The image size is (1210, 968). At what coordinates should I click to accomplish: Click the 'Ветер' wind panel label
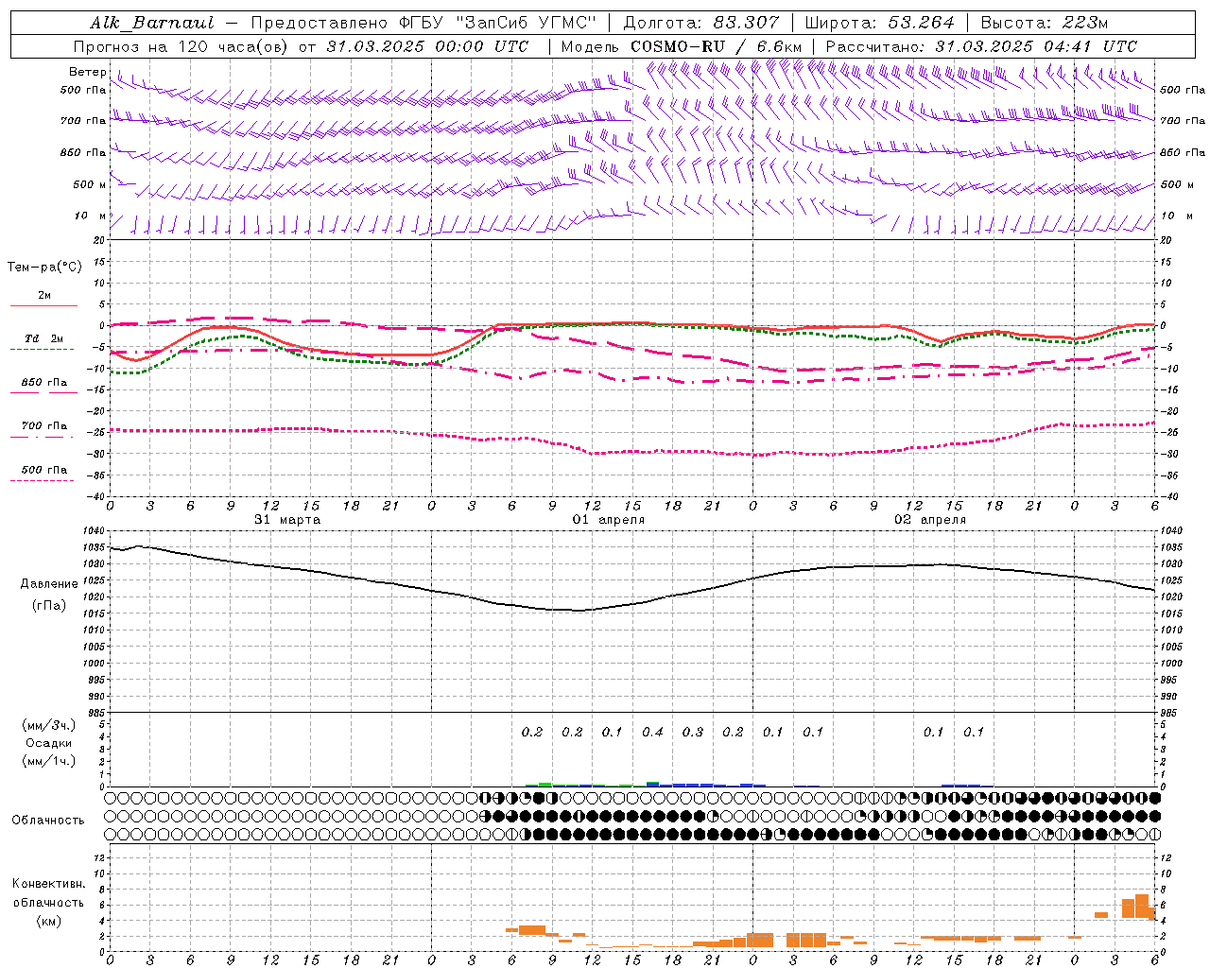(x=87, y=72)
